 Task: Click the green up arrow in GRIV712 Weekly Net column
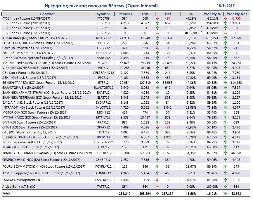coord(226,48)
